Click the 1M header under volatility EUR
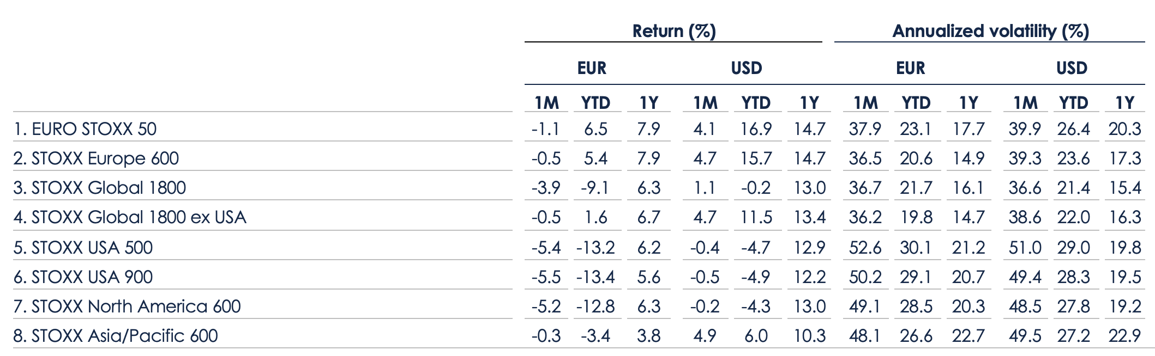The image size is (1155, 356). pyautogui.click(x=865, y=103)
